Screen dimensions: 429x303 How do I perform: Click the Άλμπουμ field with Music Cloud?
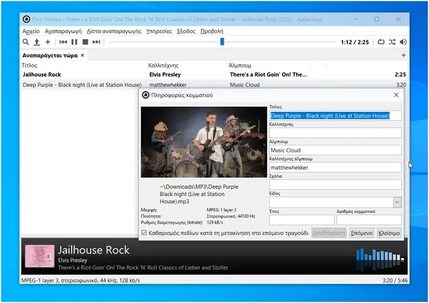(x=336, y=150)
